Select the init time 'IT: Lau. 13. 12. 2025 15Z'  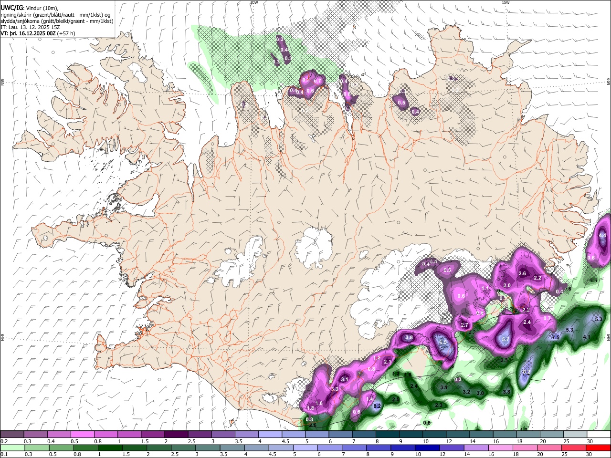coord(30,27)
